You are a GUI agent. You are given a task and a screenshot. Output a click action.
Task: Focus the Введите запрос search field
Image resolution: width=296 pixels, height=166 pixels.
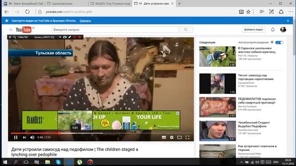point(115,30)
